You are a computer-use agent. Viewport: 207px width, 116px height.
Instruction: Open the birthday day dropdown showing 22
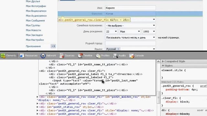tap(111, 32)
